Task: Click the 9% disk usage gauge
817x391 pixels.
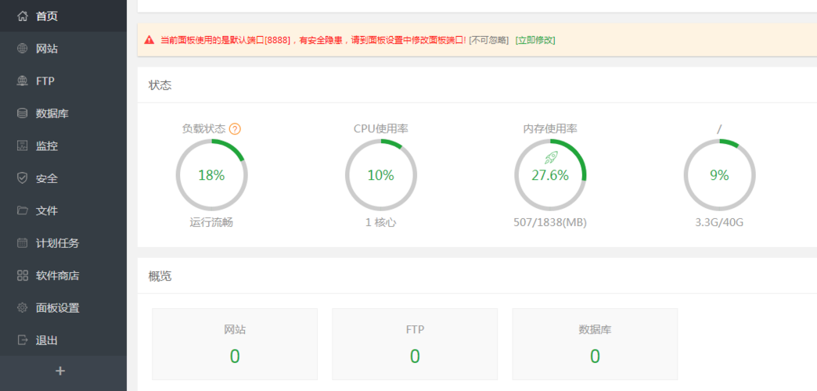Action: click(x=719, y=175)
